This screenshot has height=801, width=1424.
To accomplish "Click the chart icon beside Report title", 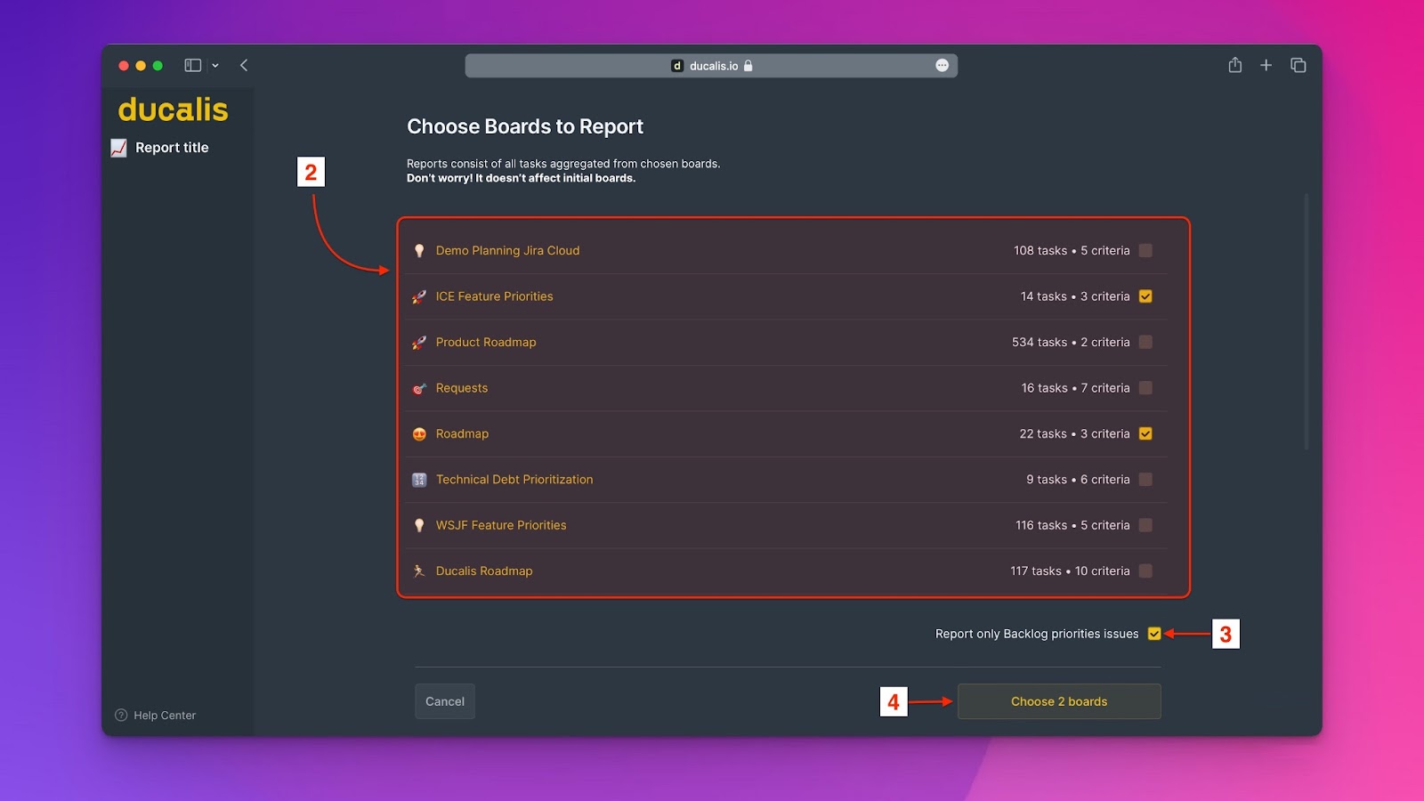I will coord(118,148).
